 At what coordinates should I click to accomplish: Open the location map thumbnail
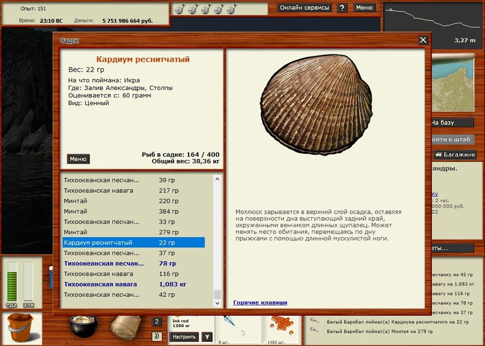tap(452, 82)
